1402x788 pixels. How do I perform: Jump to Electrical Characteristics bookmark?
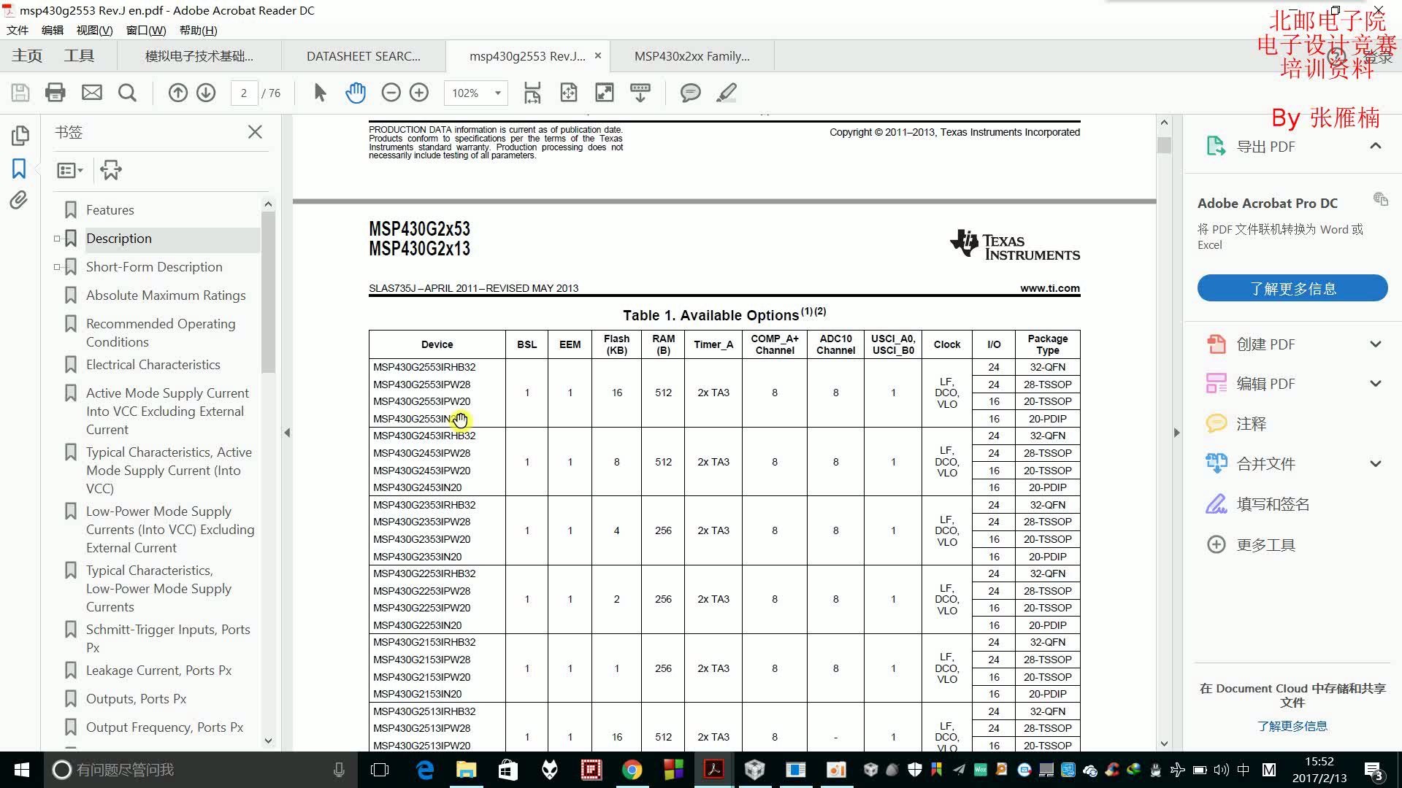click(x=153, y=365)
